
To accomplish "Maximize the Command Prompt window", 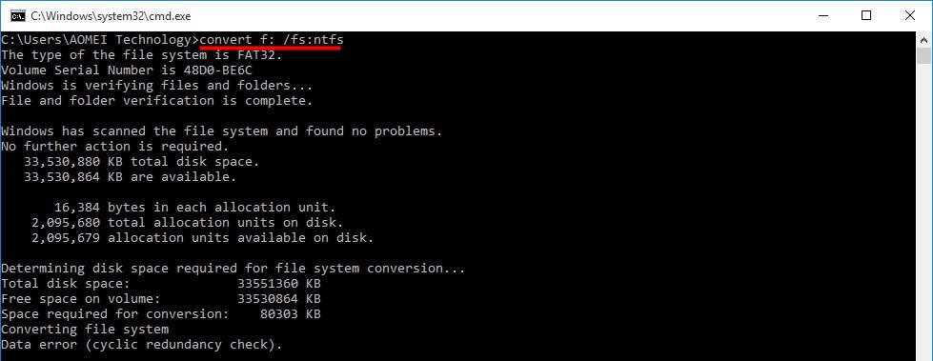I will [x=866, y=16].
